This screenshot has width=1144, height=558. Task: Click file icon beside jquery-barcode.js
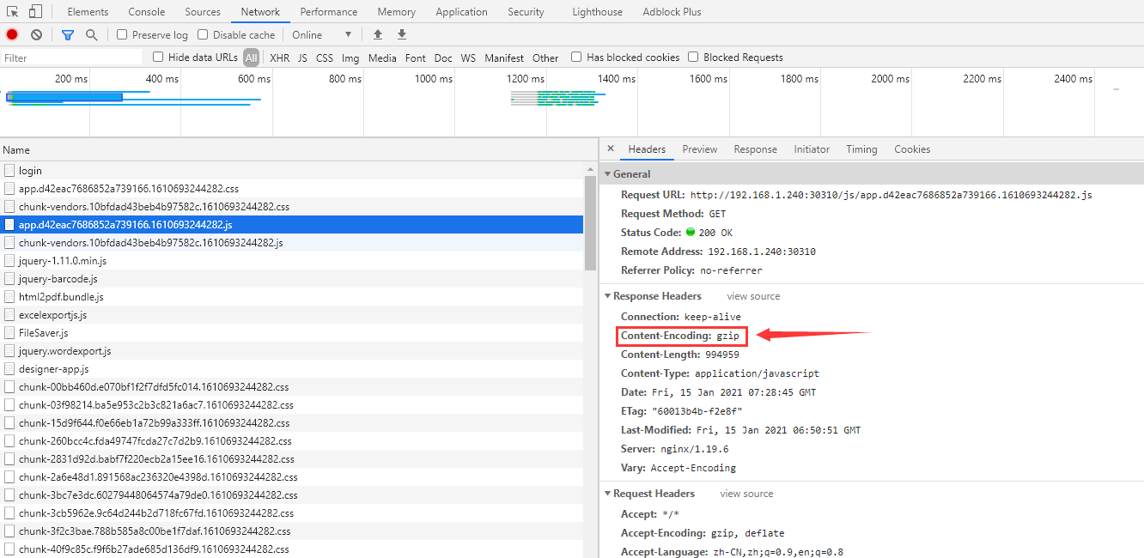pos(9,279)
